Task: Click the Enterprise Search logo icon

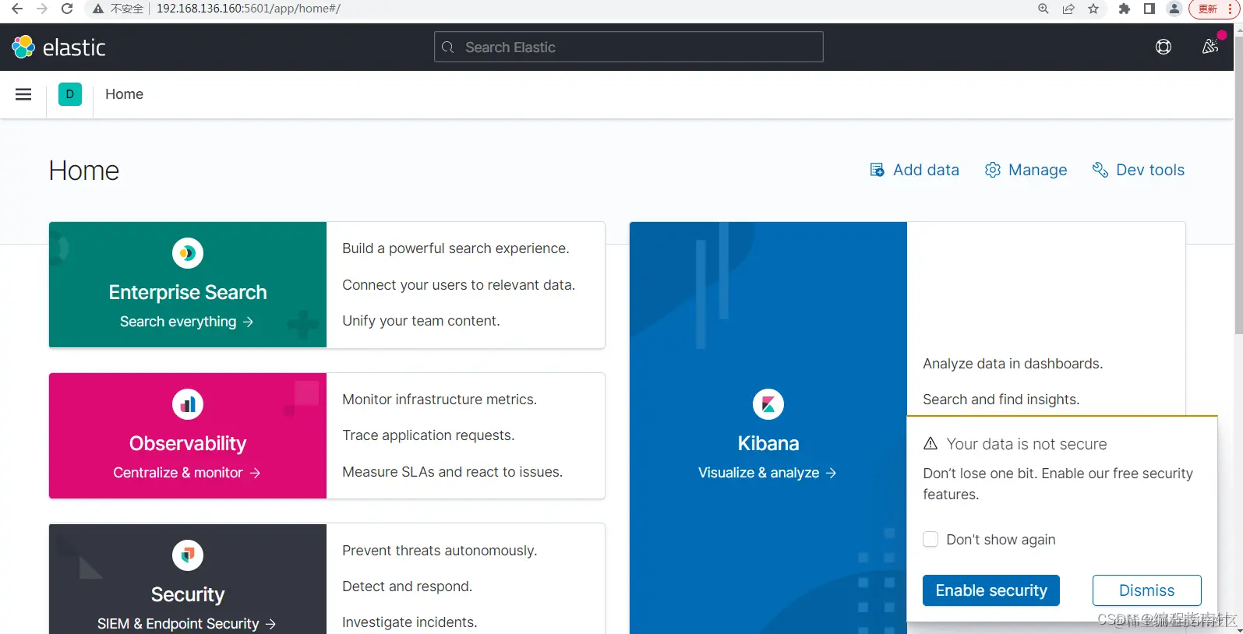Action: click(188, 253)
